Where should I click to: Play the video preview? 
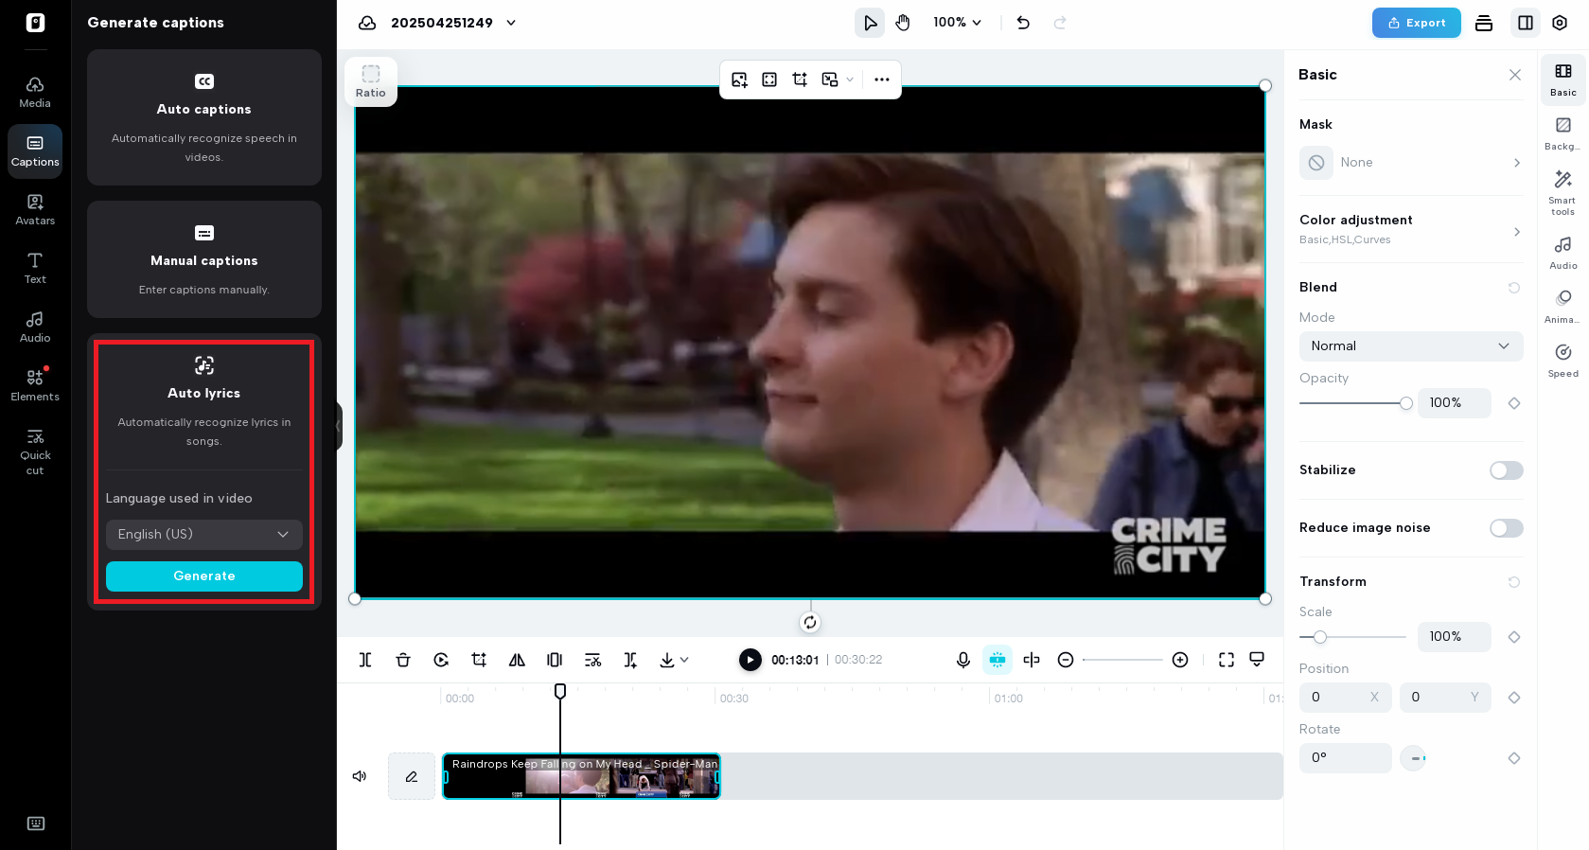click(x=750, y=660)
